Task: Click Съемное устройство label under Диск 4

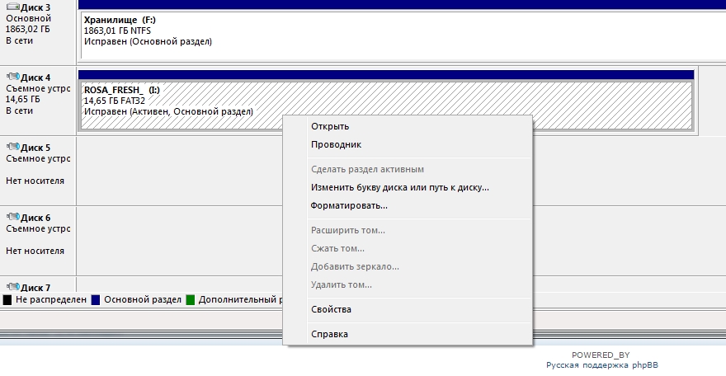Action: (38, 88)
